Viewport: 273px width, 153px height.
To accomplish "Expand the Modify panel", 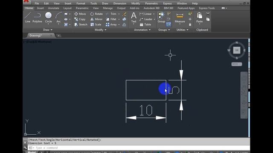I will coord(101,30).
